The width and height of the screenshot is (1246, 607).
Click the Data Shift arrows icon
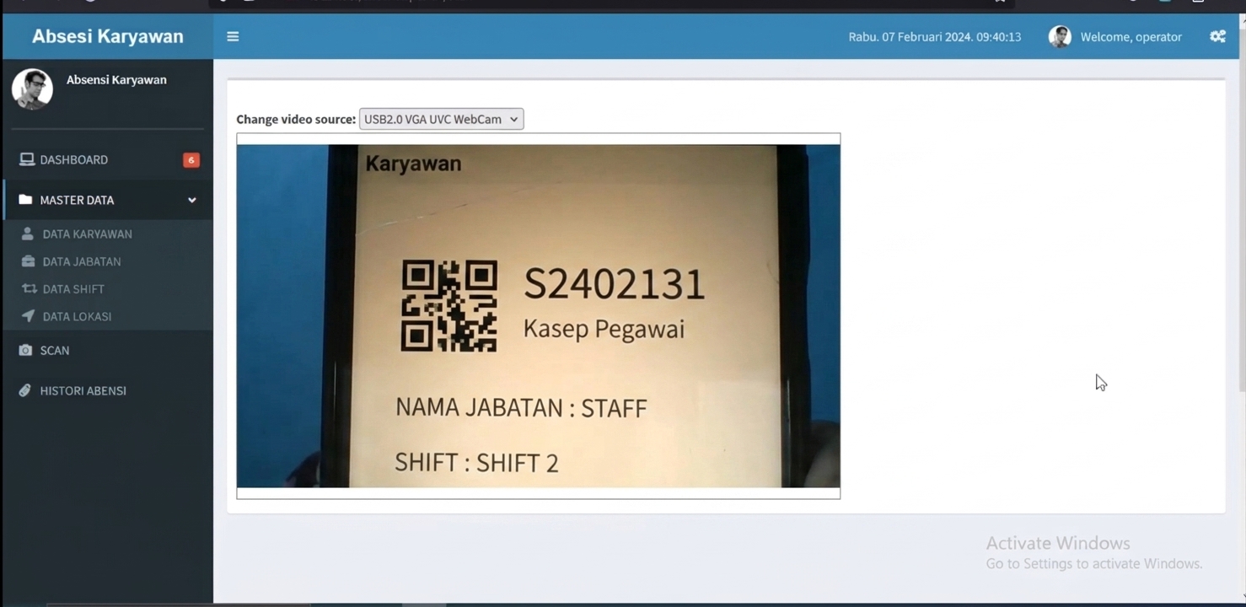coord(29,288)
